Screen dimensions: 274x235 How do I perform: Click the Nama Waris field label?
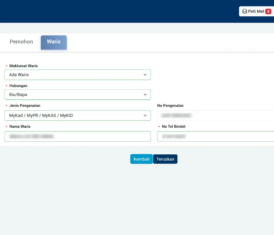[x=20, y=127]
